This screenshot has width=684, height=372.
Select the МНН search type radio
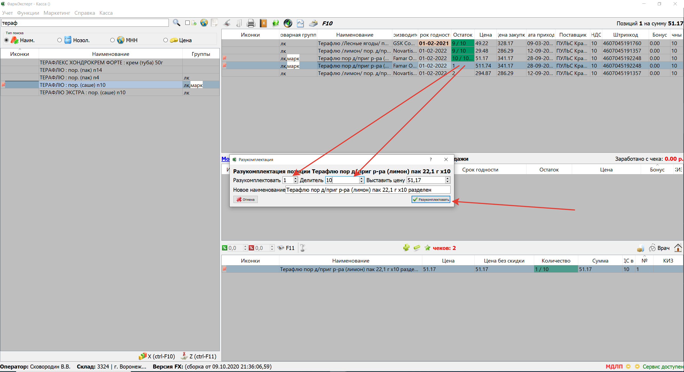[x=112, y=40]
